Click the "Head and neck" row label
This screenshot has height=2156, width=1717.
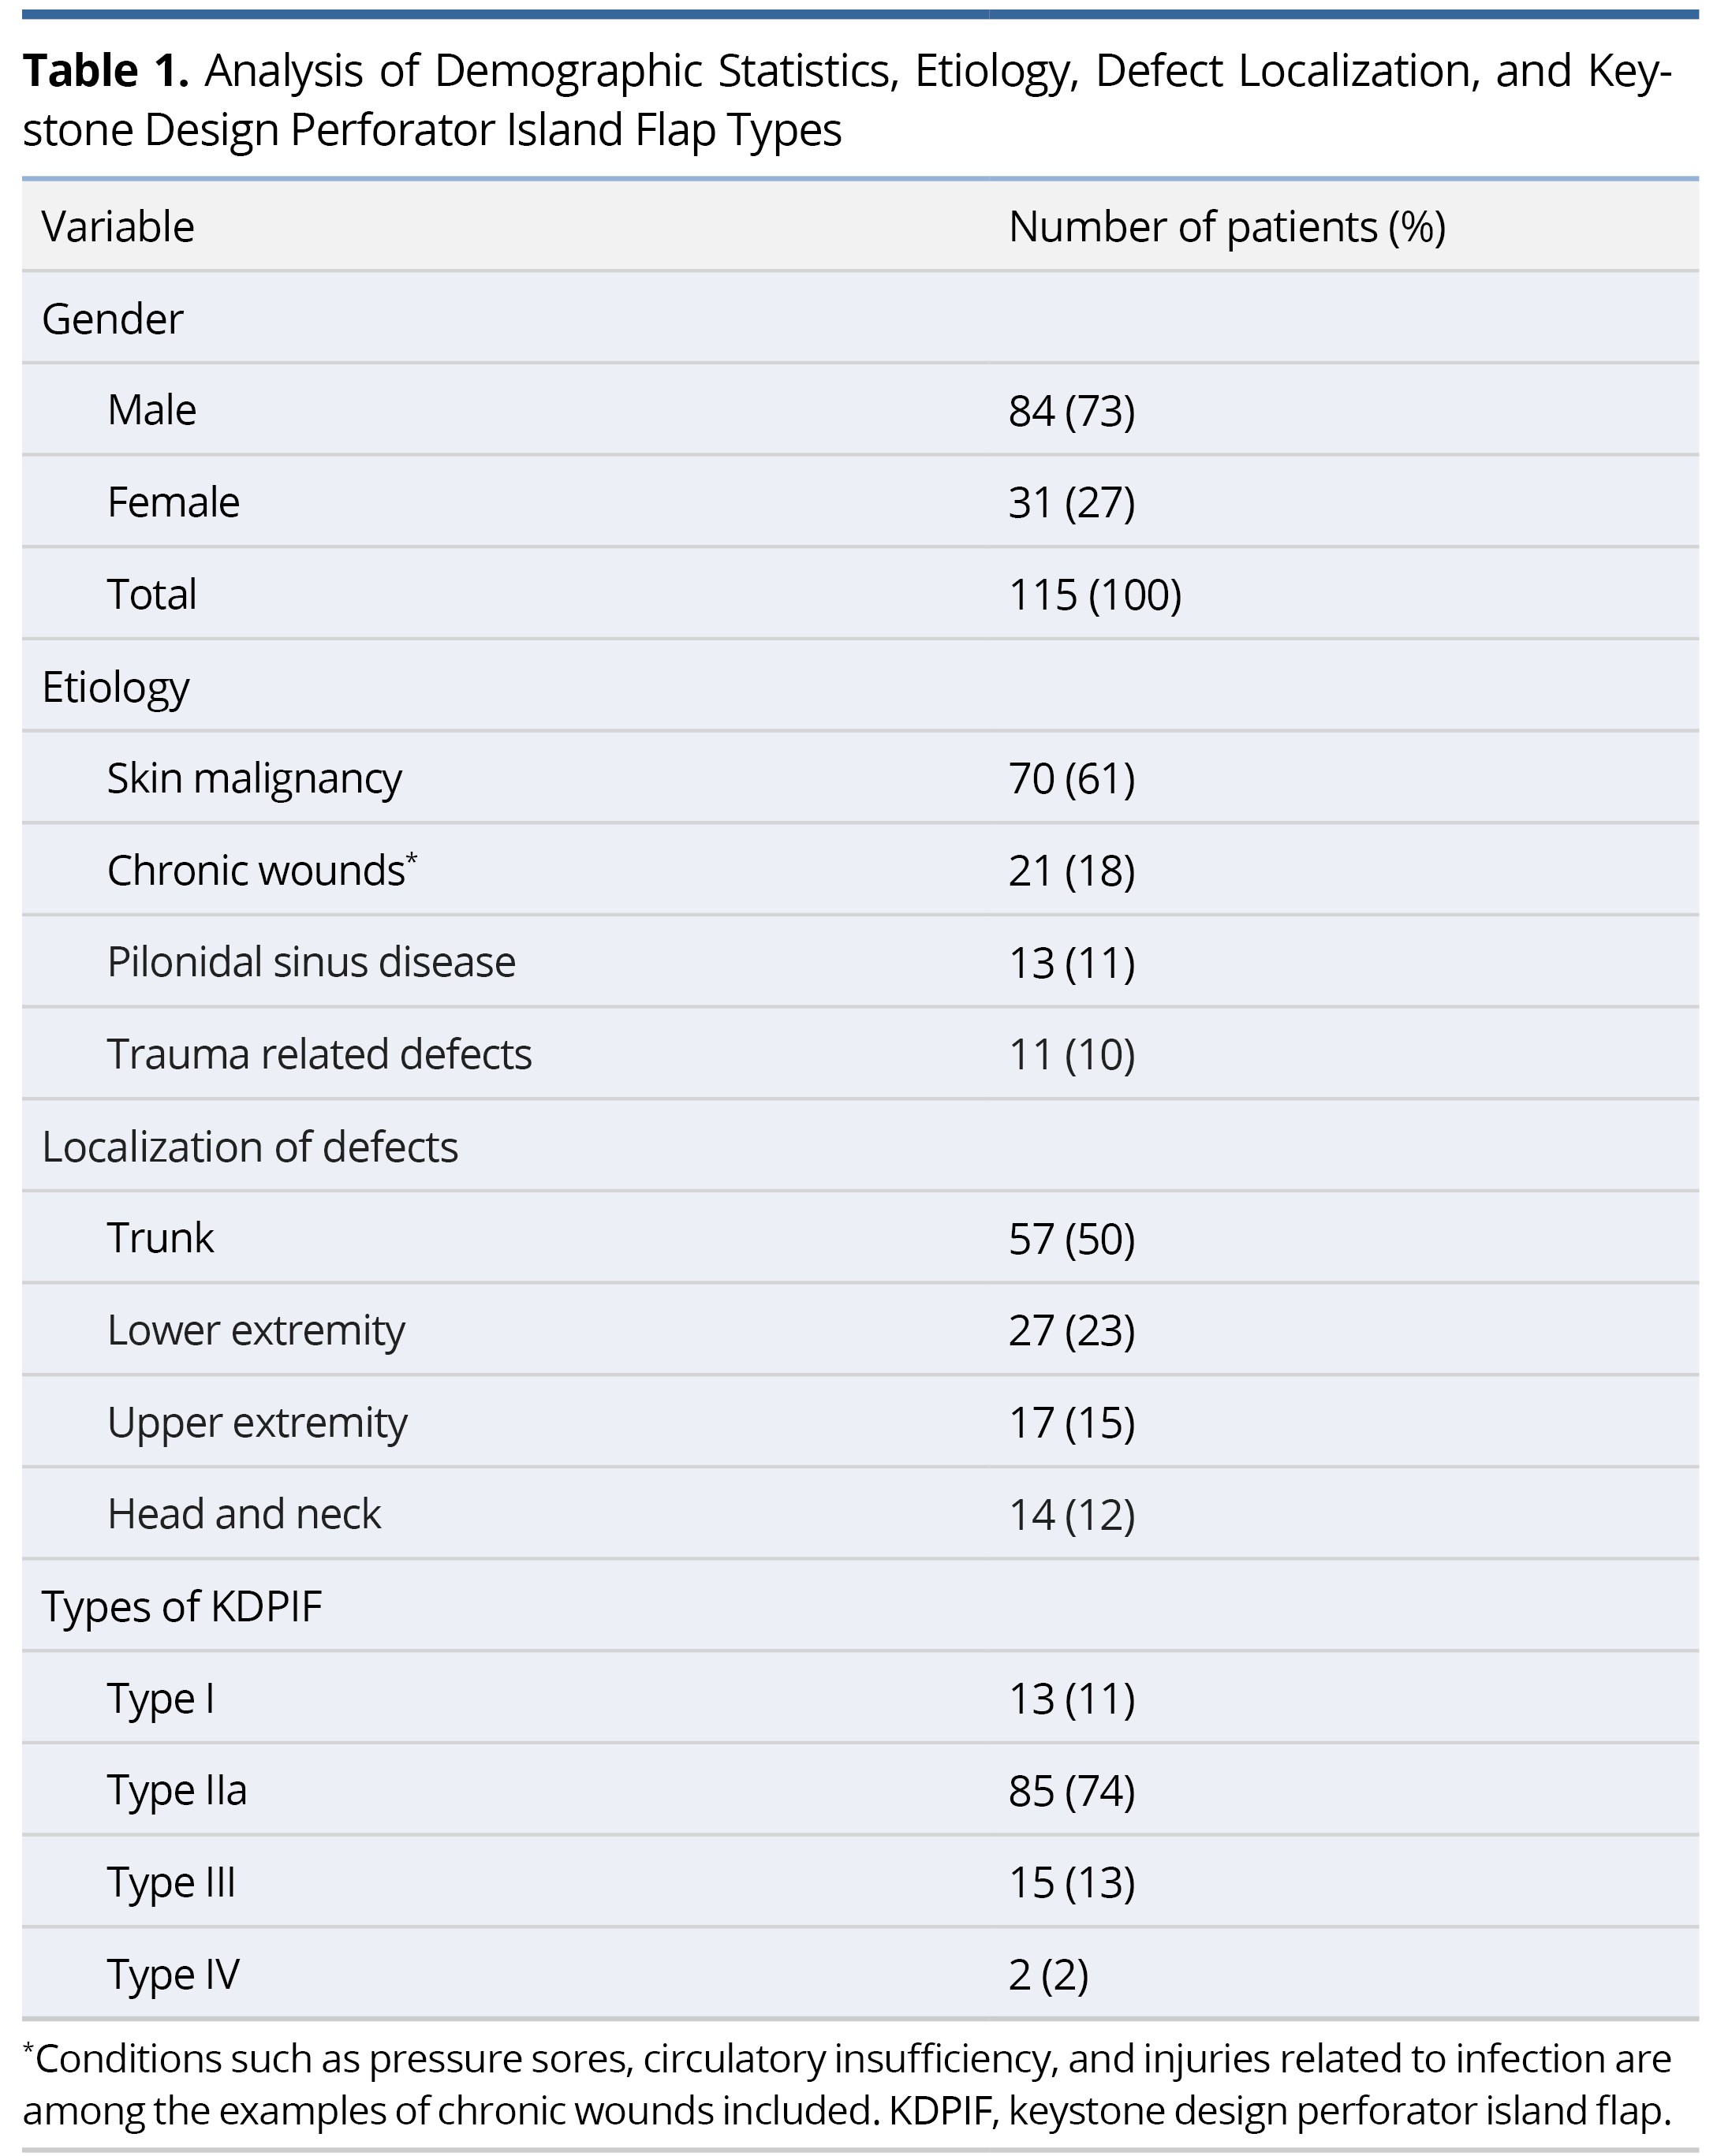pyautogui.click(x=244, y=1514)
